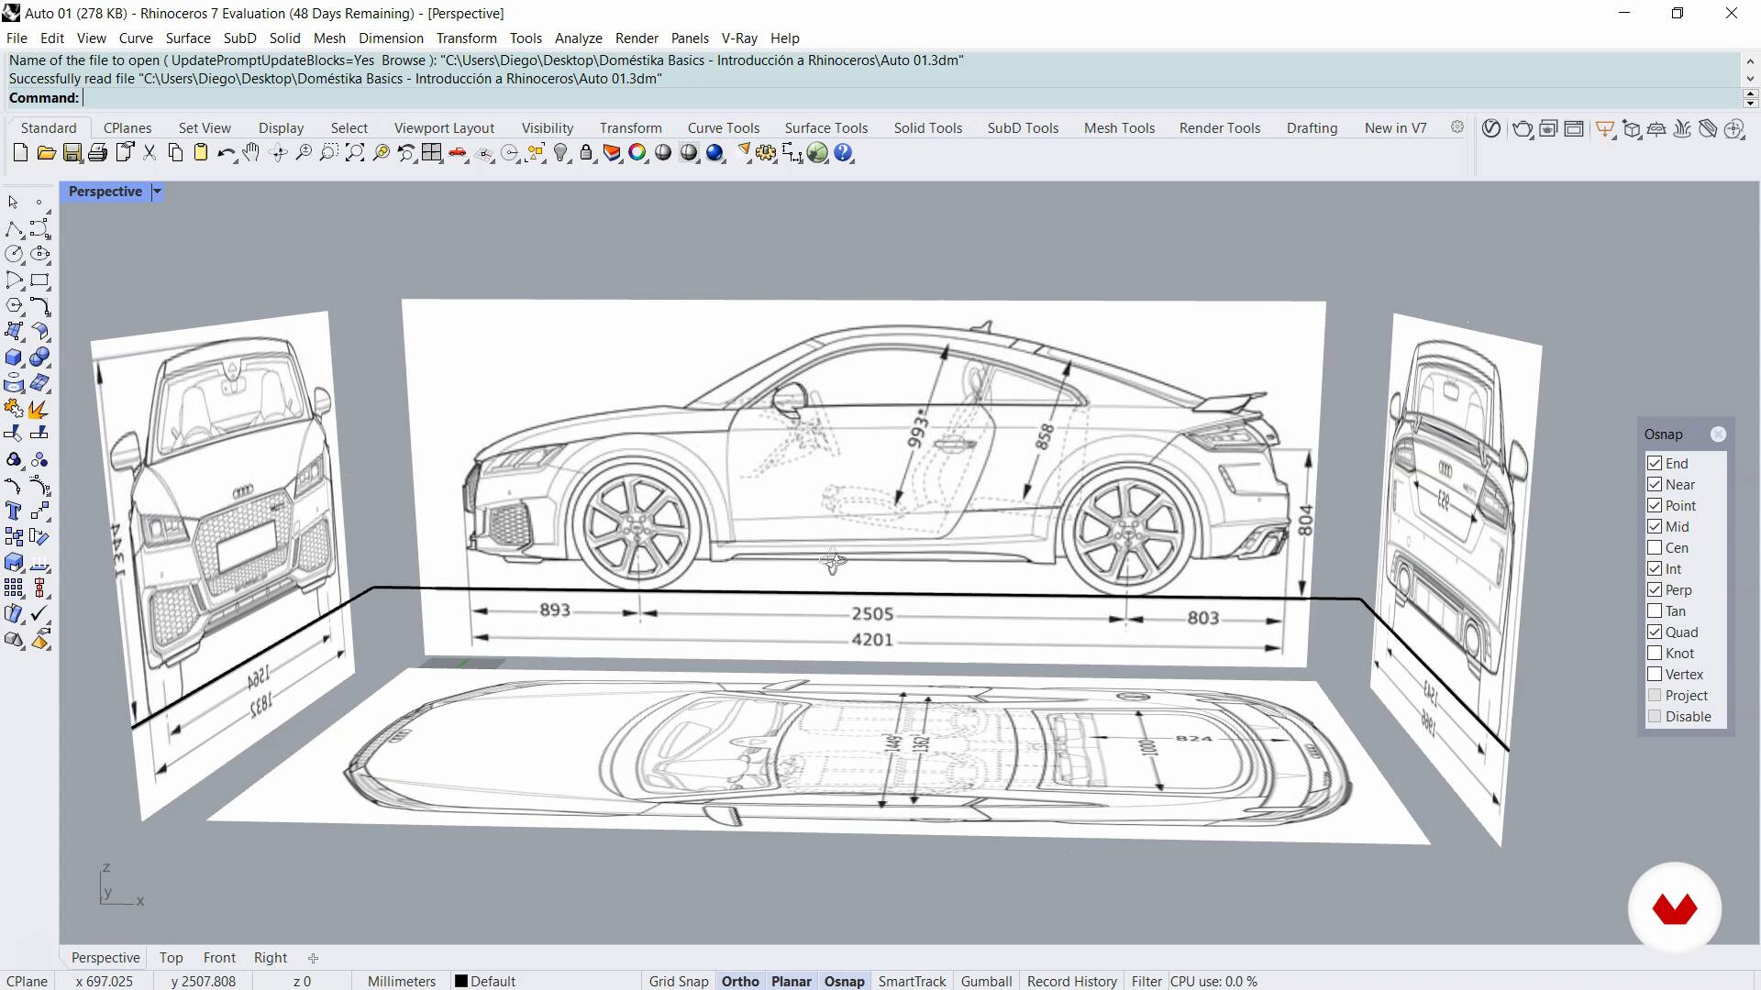
Task: Open the Layers panel icon
Action: tap(612, 153)
